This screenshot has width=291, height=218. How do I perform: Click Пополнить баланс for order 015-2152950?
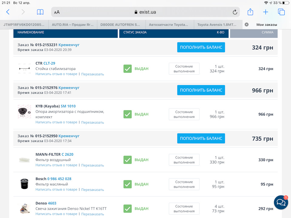pos(201,138)
